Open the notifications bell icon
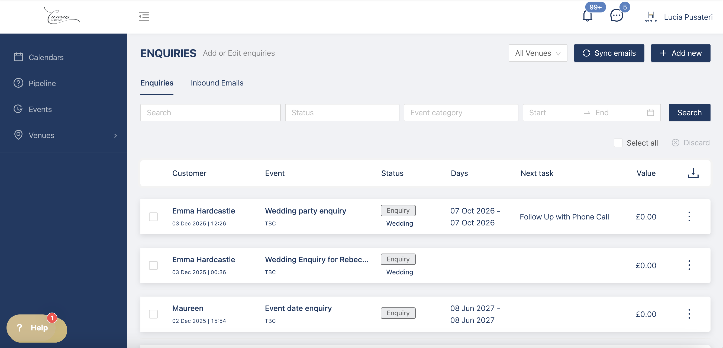The image size is (723, 348). (587, 16)
